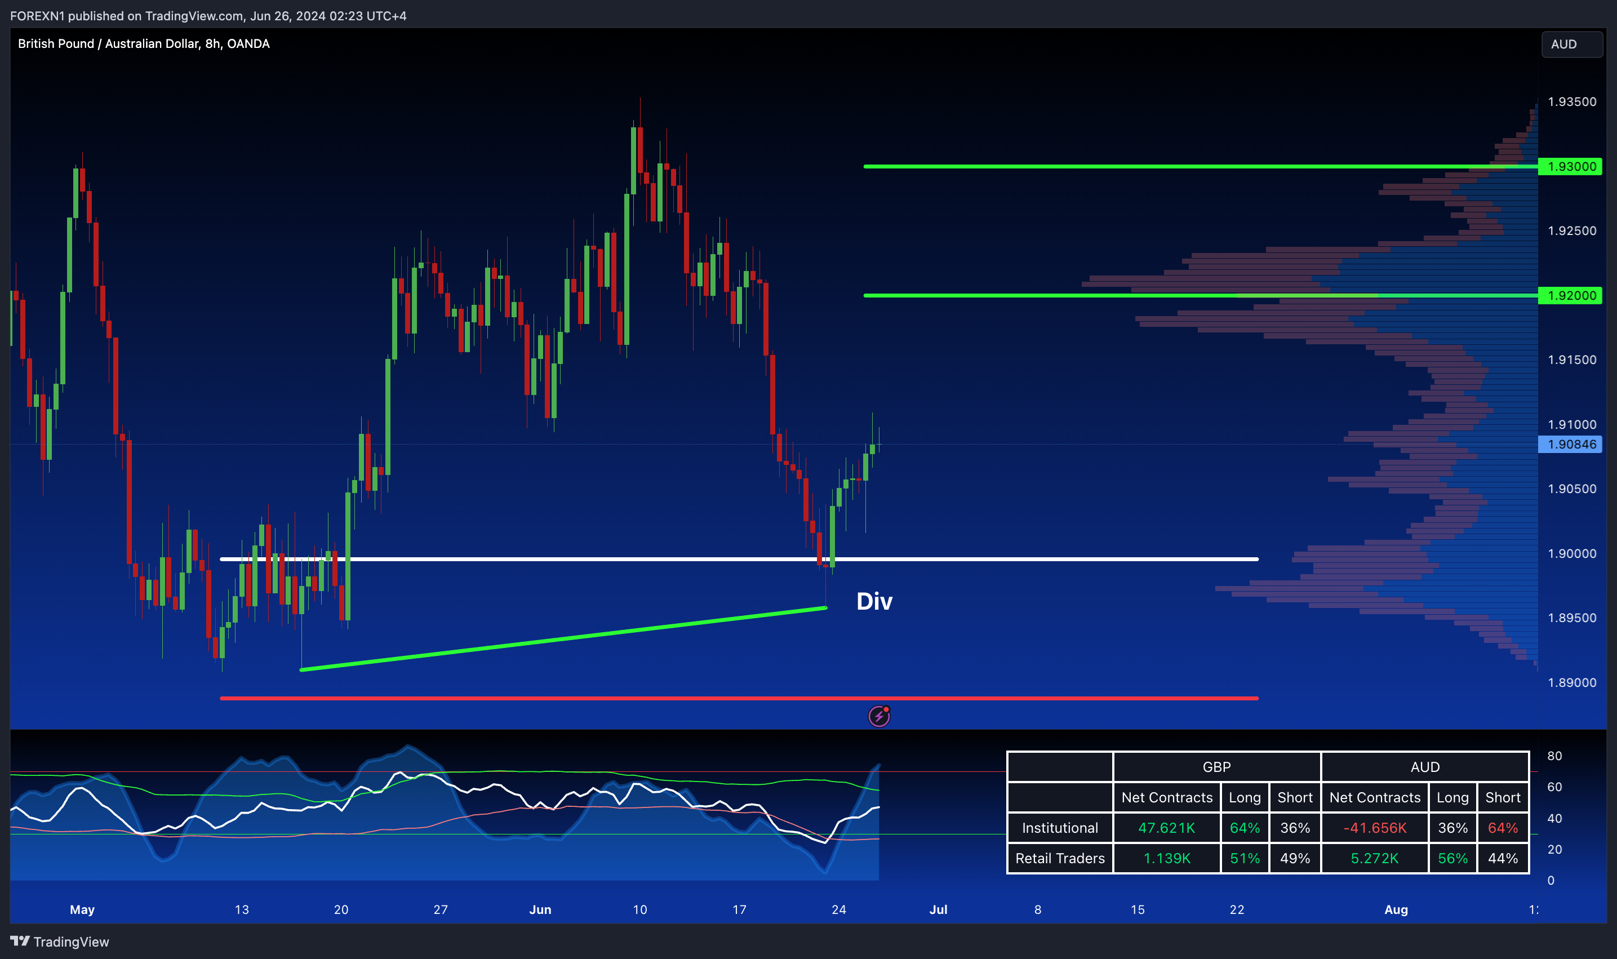
Task: Click the Jul label on time axis
Action: click(938, 909)
